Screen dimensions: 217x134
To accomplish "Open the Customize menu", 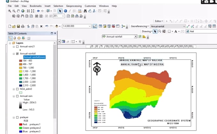I will (x=90, y=6).
